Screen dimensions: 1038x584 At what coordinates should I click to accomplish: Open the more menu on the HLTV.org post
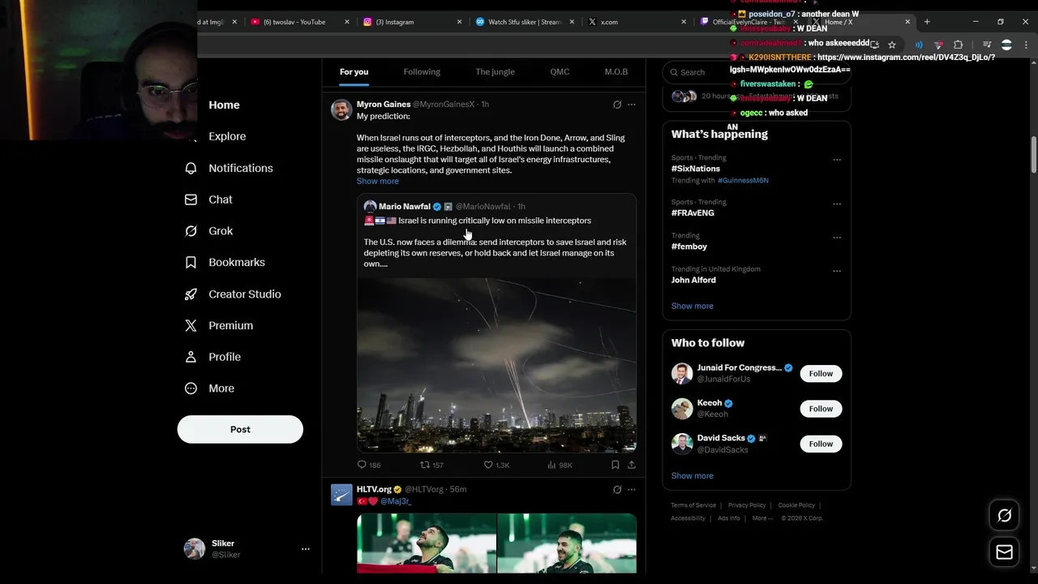pyautogui.click(x=632, y=490)
